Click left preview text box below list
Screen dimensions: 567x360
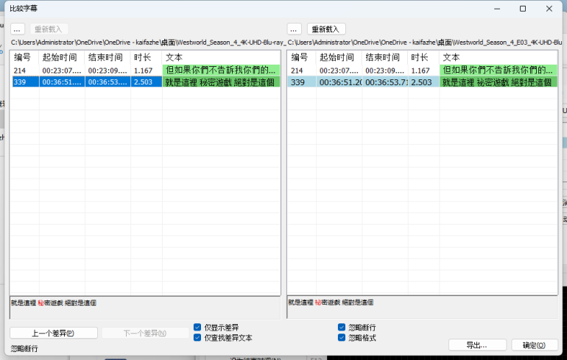coord(145,308)
